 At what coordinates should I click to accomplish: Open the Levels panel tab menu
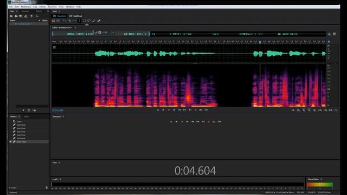tap(60, 179)
